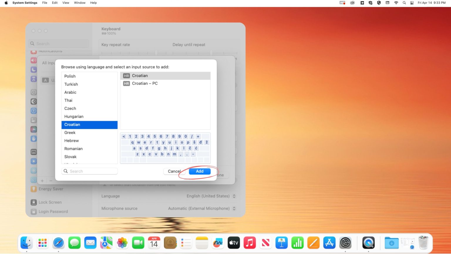Open Launchpad from the Dock

(x=42, y=243)
